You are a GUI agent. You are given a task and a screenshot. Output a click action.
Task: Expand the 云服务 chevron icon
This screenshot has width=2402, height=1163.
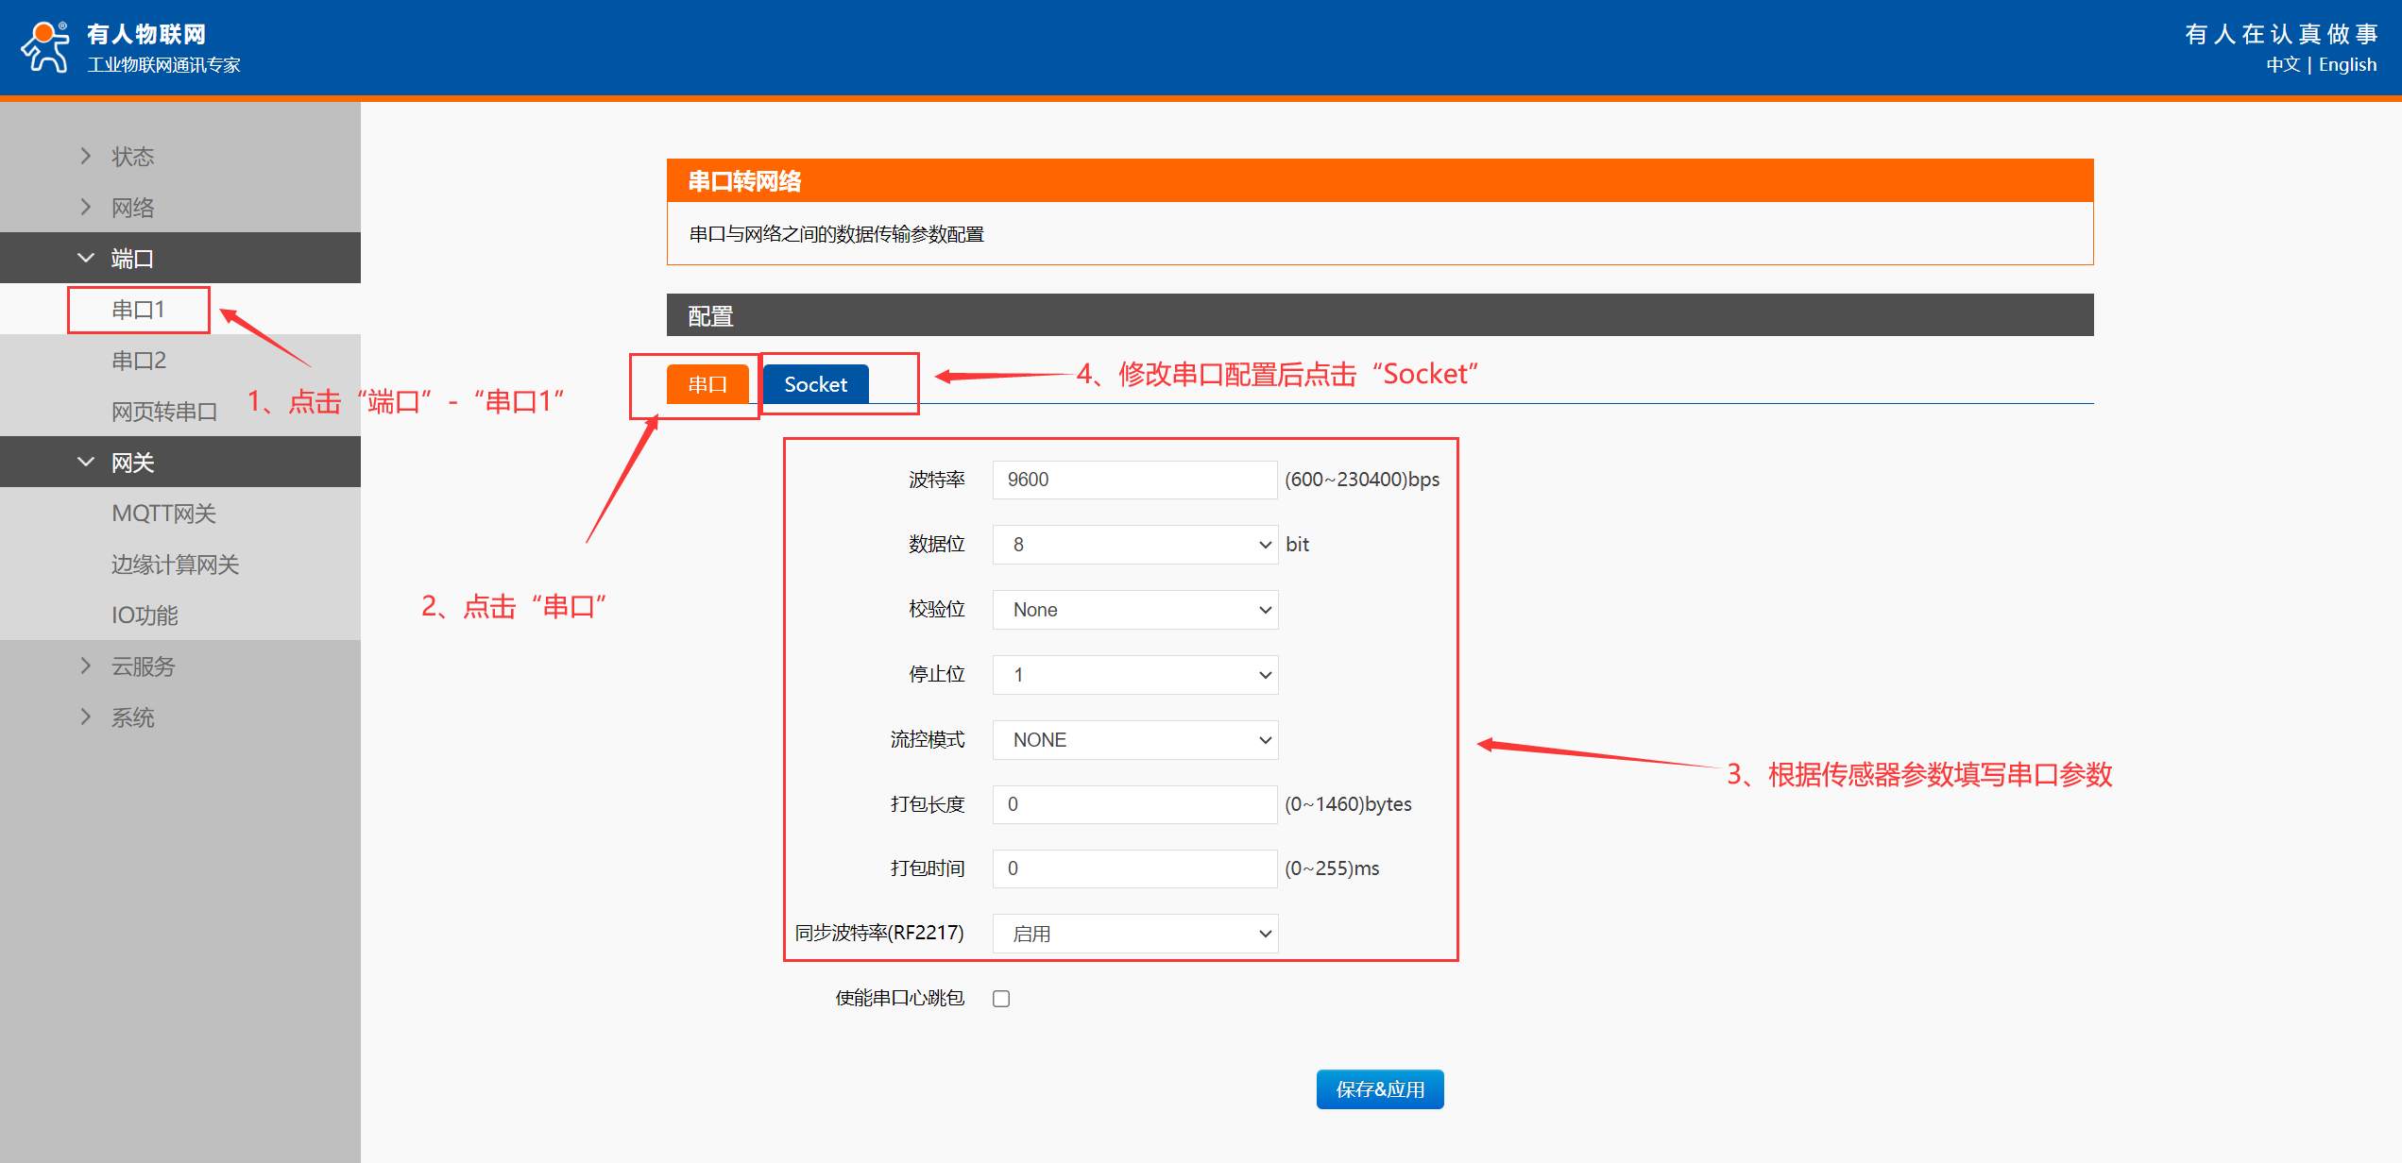(86, 666)
